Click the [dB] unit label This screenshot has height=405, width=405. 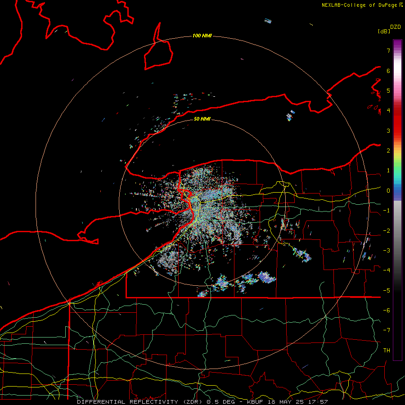pyautogui.click(x=384, y=31)
